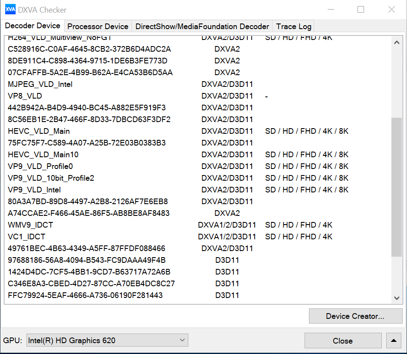Click resolutions SD / HD / FHD / 4K / 8K for HEVC_VLD_Main
This screenshot has height=354, width=407.
(x=306, y=131)
